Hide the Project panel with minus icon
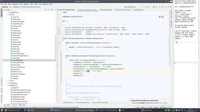Image resolution: width=200 pixels, height=112 pixels. click(x=54, y=10)
